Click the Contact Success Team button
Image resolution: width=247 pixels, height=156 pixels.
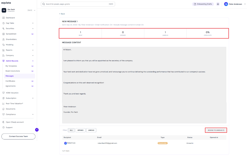18,136
